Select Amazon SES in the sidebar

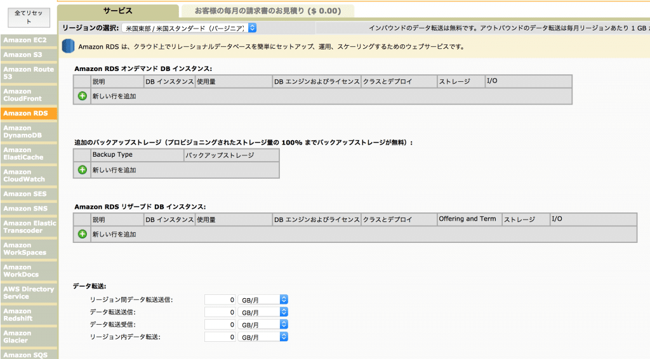click(29, 194)
